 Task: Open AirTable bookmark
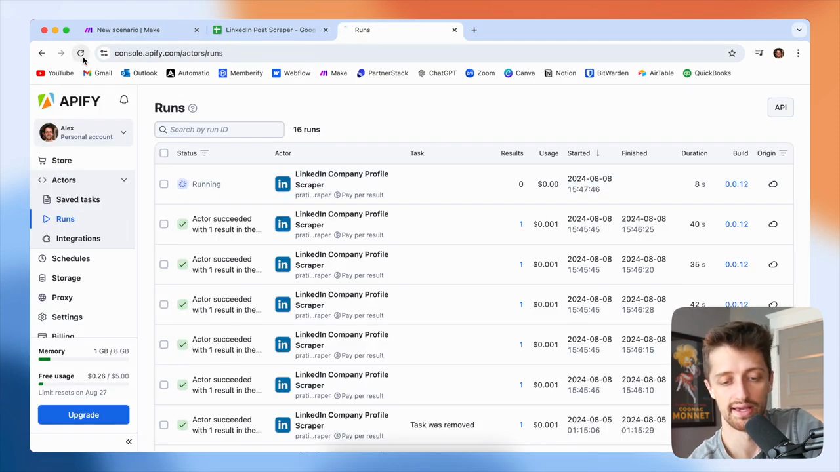[x=656, y=73]
